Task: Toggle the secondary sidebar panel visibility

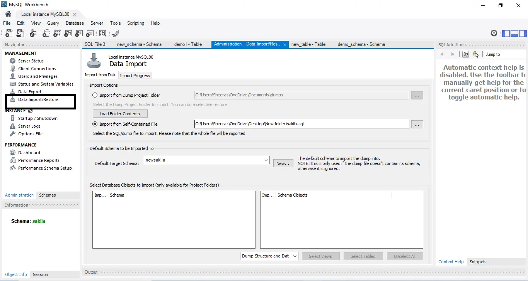Action: pos(523,33)
